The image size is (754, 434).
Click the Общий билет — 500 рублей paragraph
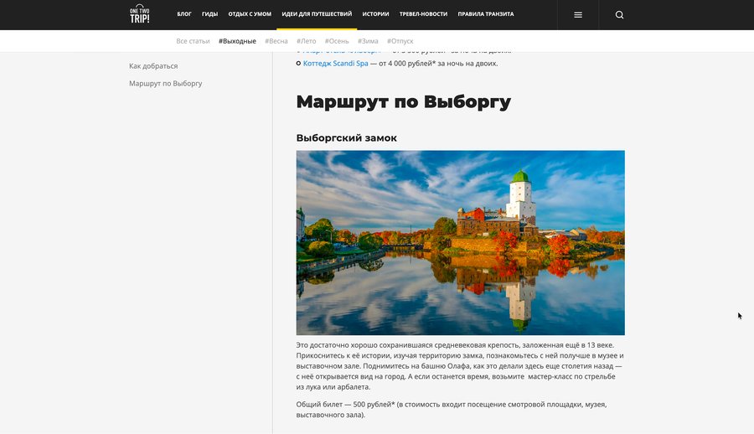(x=451, y=410)
